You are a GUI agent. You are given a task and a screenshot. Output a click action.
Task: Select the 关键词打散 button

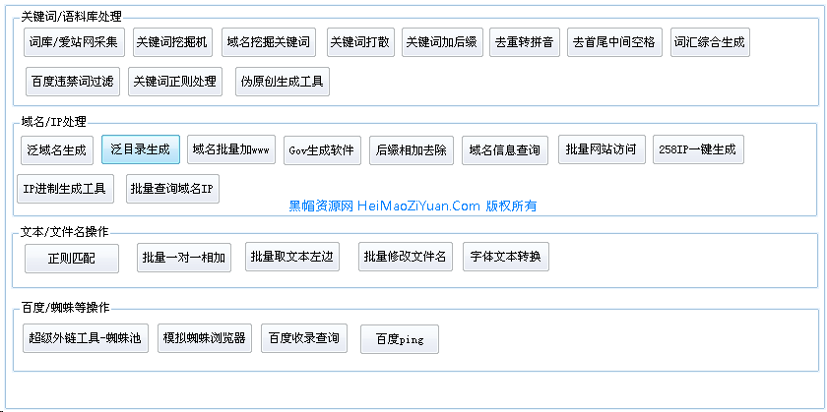pyautogui.click(x=360, y=43)
